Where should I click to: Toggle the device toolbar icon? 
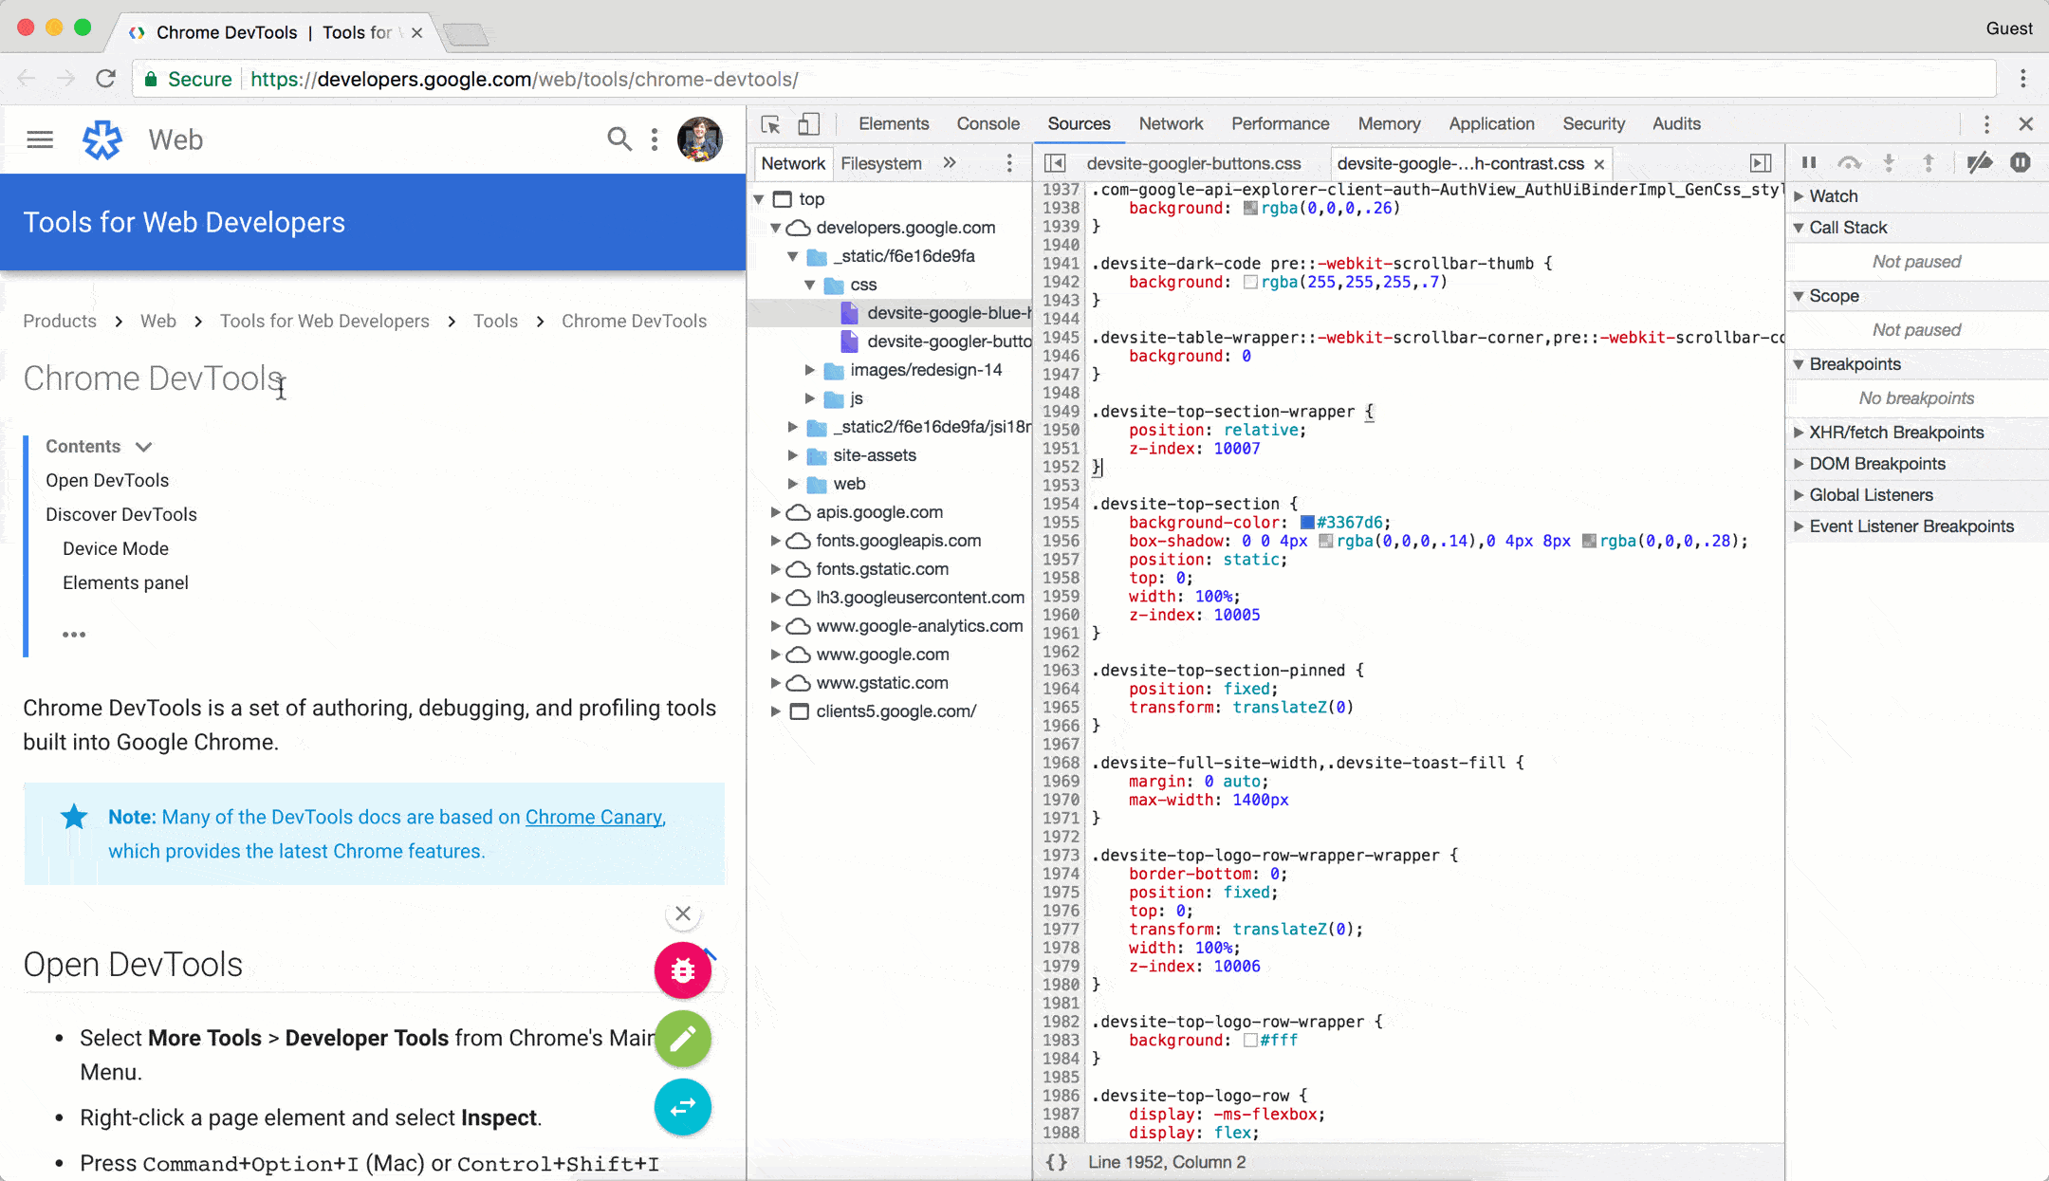click(x=808, y=124)
